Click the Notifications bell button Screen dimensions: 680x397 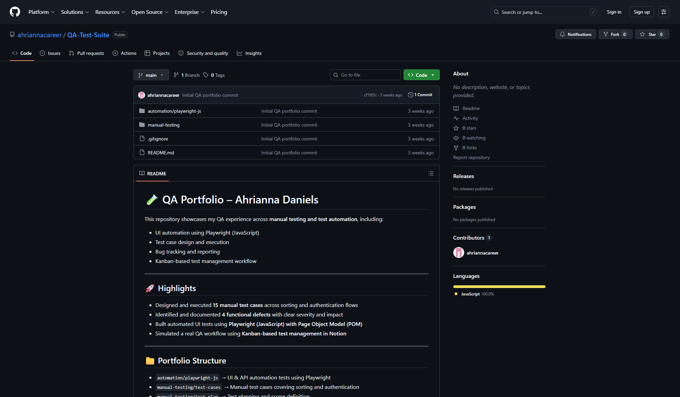(x=575, y=34)
